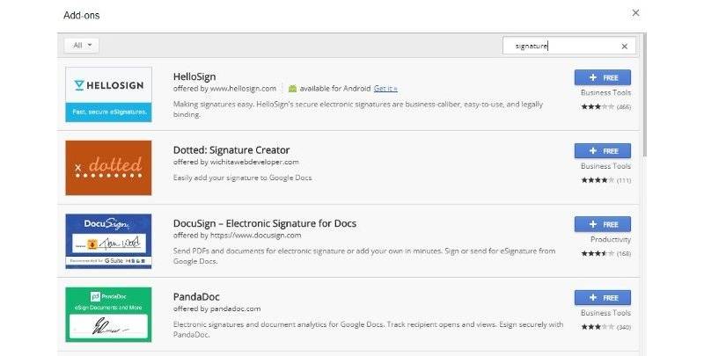This screenshot has width=704, height=356.
Task: Open DocuSign – Electronic Signature for Docs title
Action: [265, 223]
